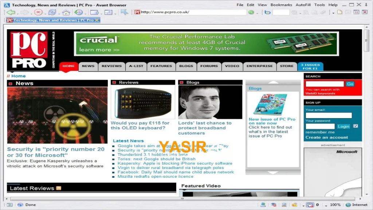
Task: Click the greyed search globe toolbar icon
Action: tap(294, 12)
